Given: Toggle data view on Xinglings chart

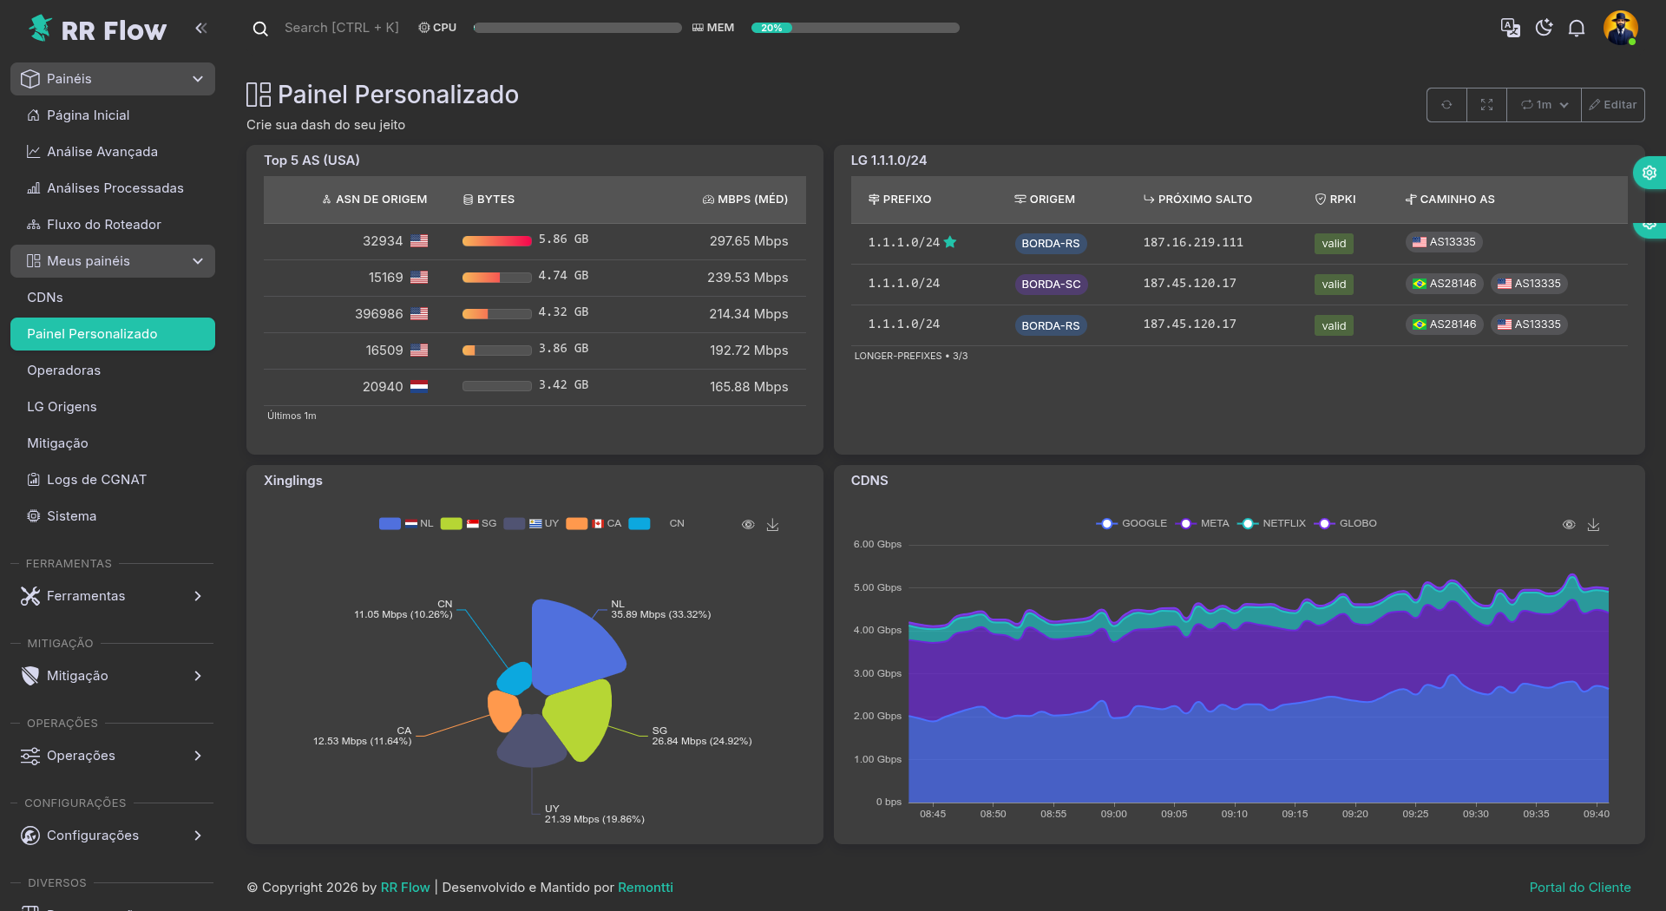Looking at the screenshot, I should pos(748,525).
